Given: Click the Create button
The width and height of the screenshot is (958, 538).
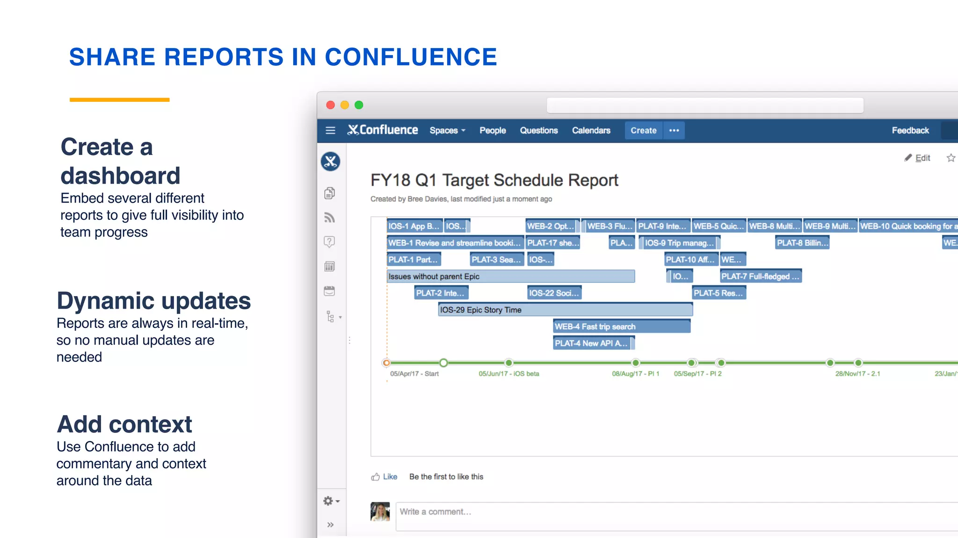Looking at the screenshot, I should pos(644,130).
